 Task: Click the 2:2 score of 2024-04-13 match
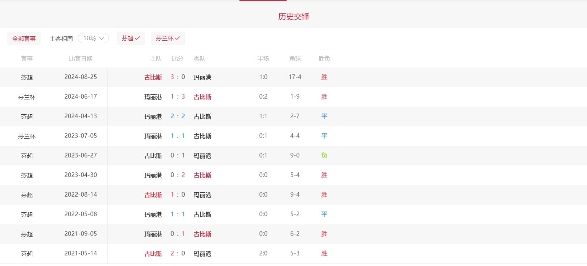point(178,116)
